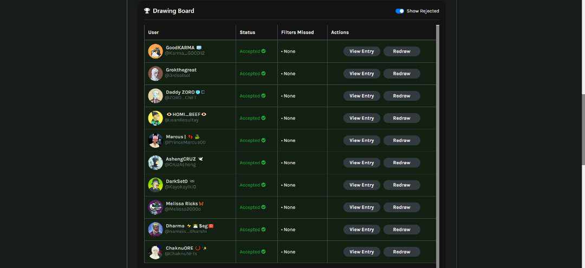Redraw HOMI_BEEF's entry

pos(401,118)
